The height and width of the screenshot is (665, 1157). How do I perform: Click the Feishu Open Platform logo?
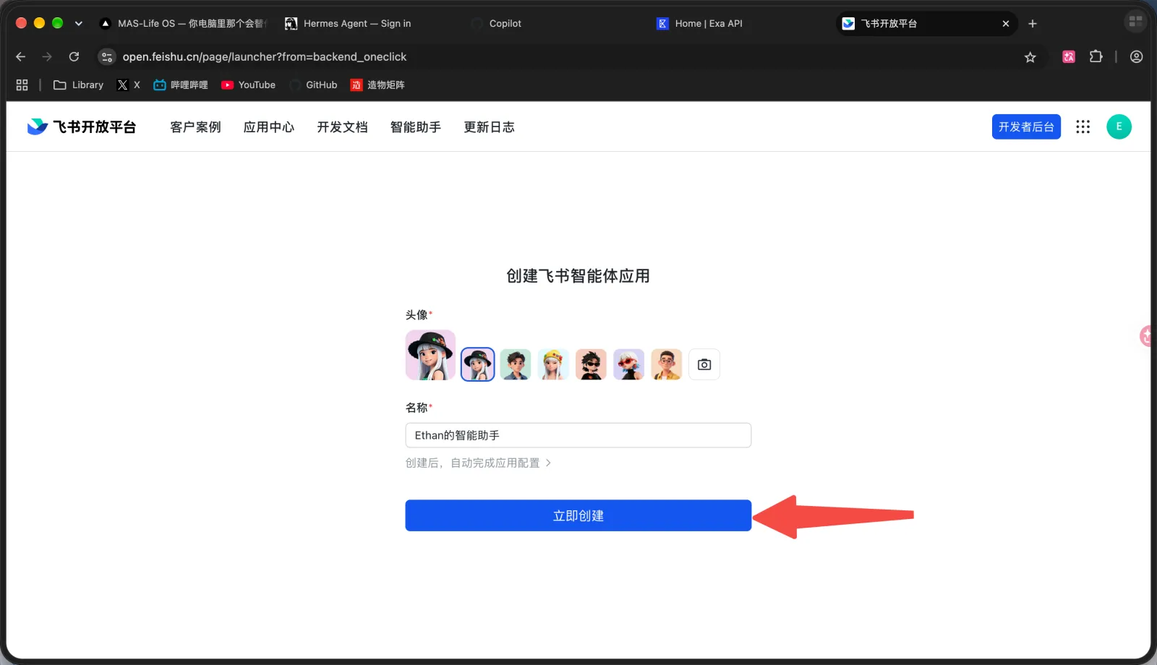click(x=82, y=127)
